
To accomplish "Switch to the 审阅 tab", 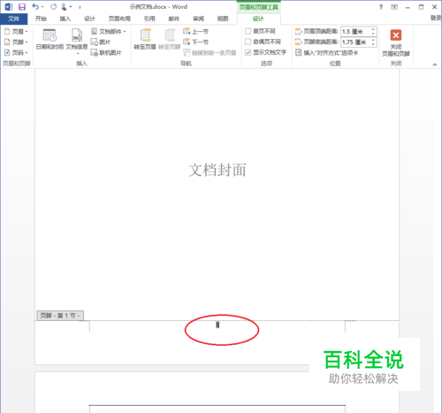I will point(198,19).
